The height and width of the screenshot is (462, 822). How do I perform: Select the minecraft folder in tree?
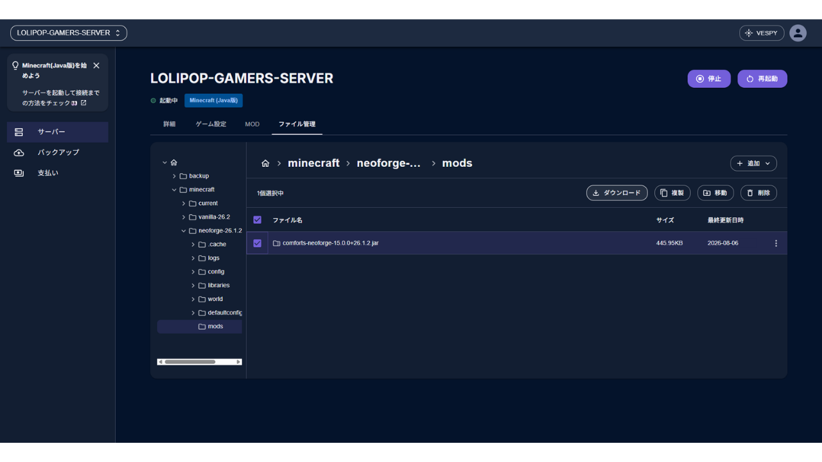point(198,190)
